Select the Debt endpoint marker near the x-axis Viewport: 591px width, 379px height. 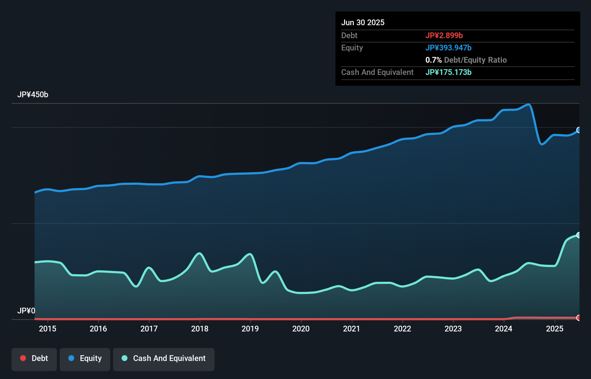point(578,318)
